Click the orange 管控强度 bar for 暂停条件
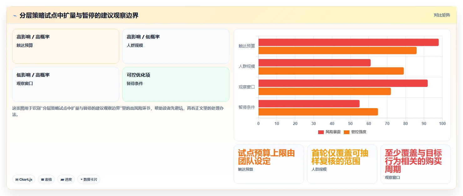 click(x=318, y=112)
